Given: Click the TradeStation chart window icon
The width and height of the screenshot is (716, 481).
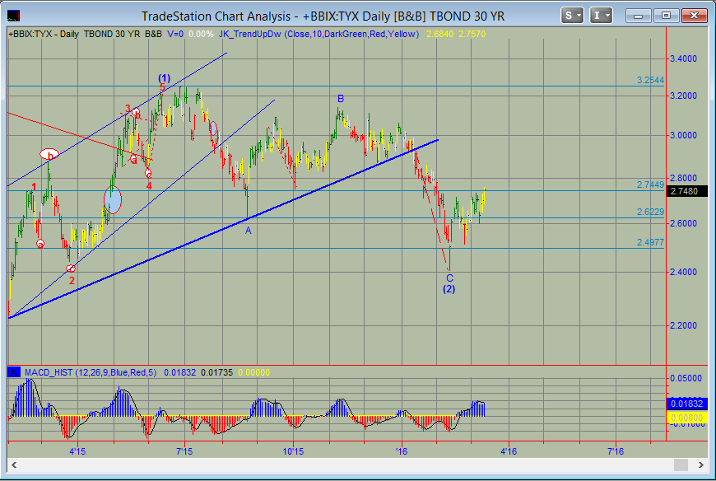Looking at the screenshot, I should [16, 16].
